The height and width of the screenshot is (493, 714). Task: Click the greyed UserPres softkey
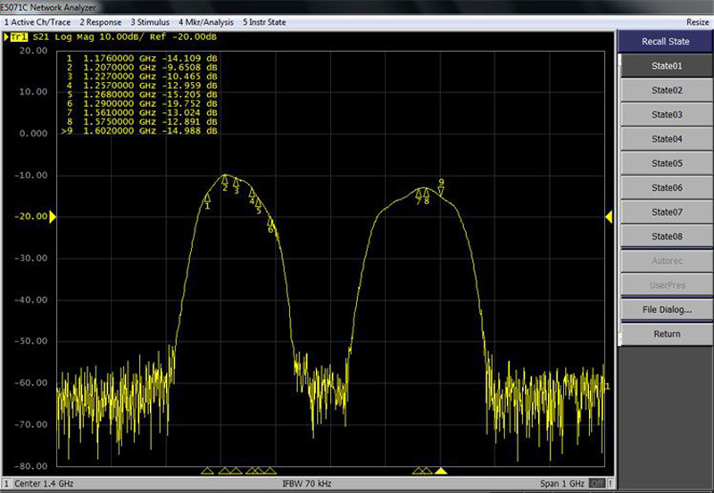click(667, 285)
